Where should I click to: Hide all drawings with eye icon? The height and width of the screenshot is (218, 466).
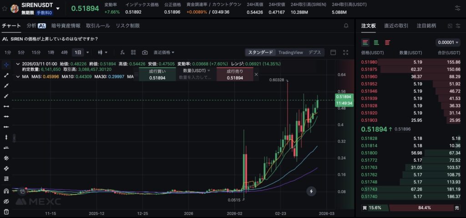(6, 201)
